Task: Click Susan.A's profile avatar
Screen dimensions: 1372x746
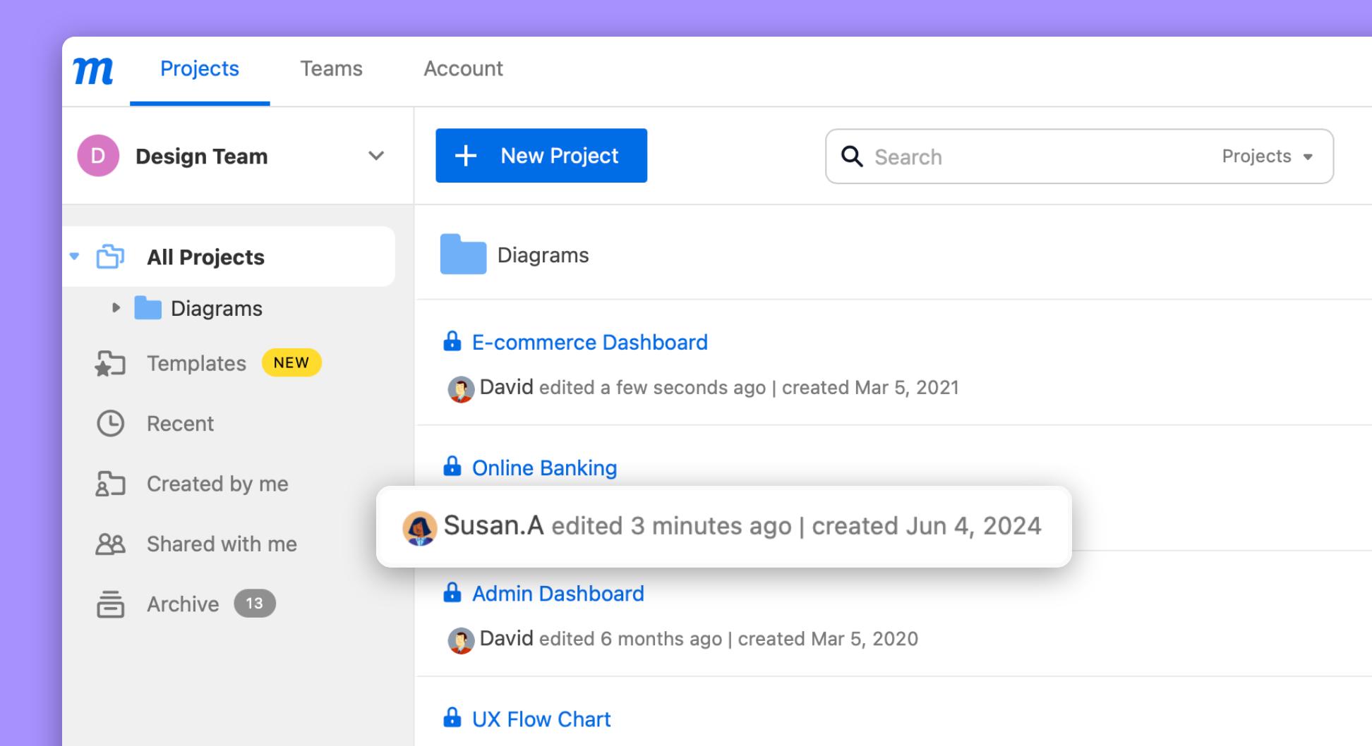Action: click(x=419, y=525)
